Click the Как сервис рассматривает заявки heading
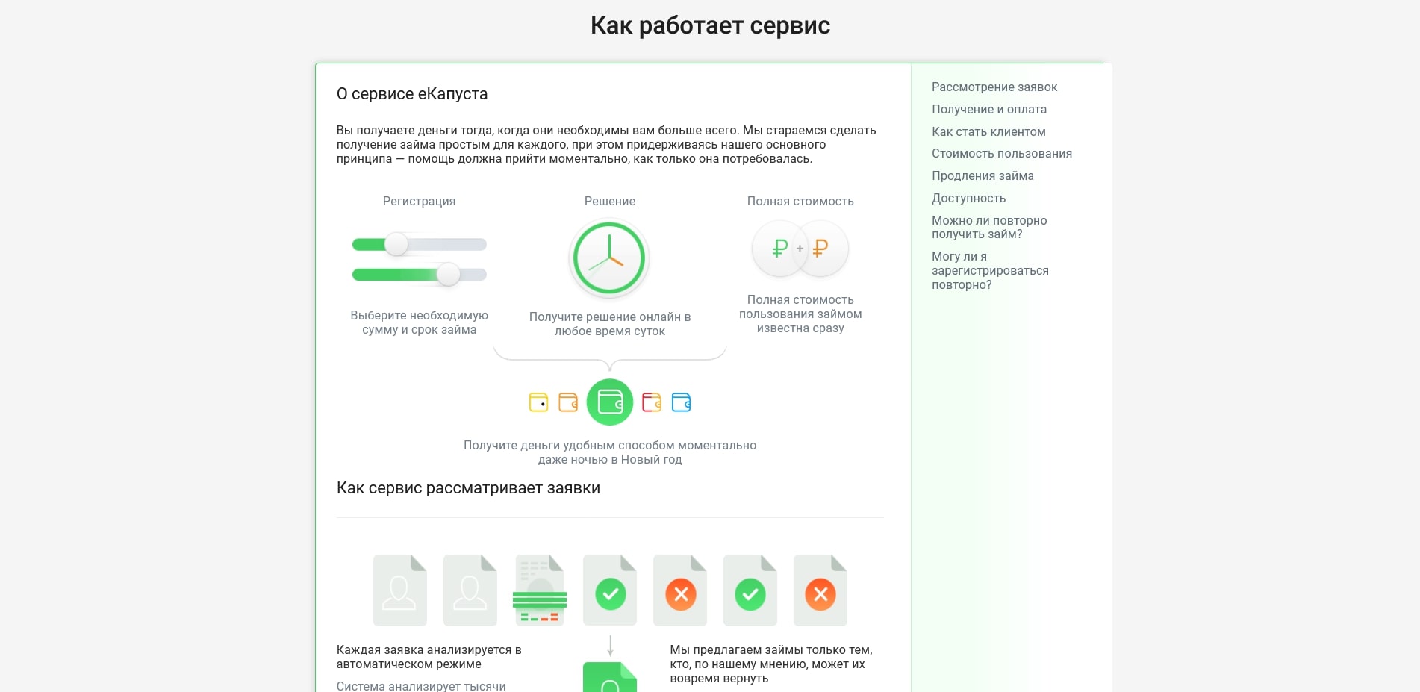1420x692 pixels. tap(468, 487)
